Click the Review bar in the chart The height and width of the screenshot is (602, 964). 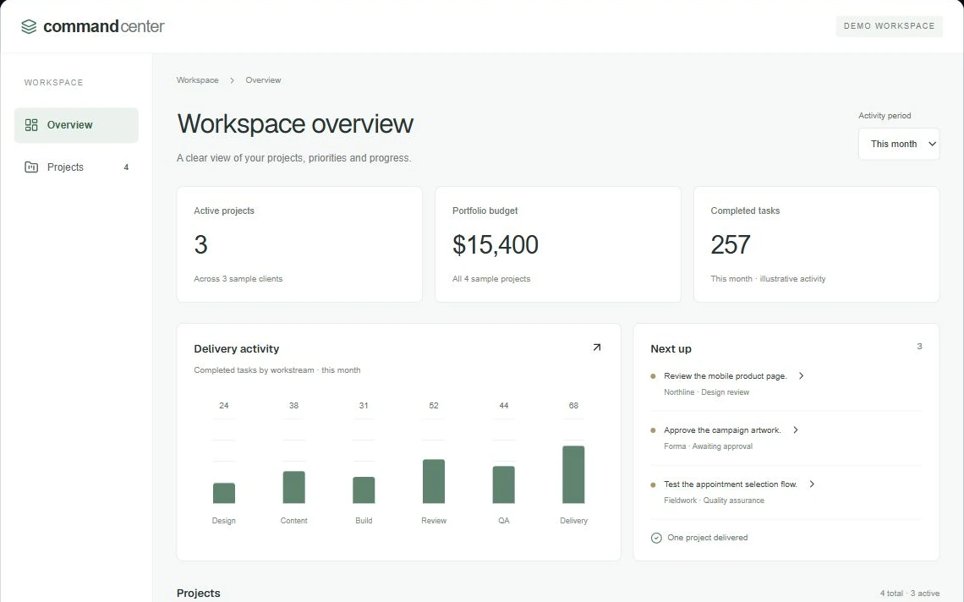point(434,481)
